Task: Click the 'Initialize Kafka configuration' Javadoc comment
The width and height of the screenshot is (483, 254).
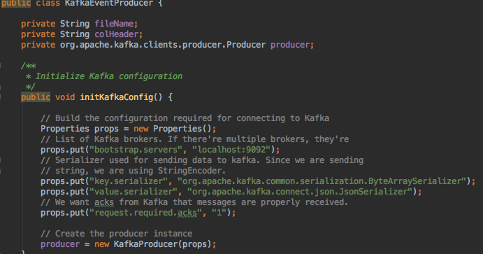Action: coord(109,76)
